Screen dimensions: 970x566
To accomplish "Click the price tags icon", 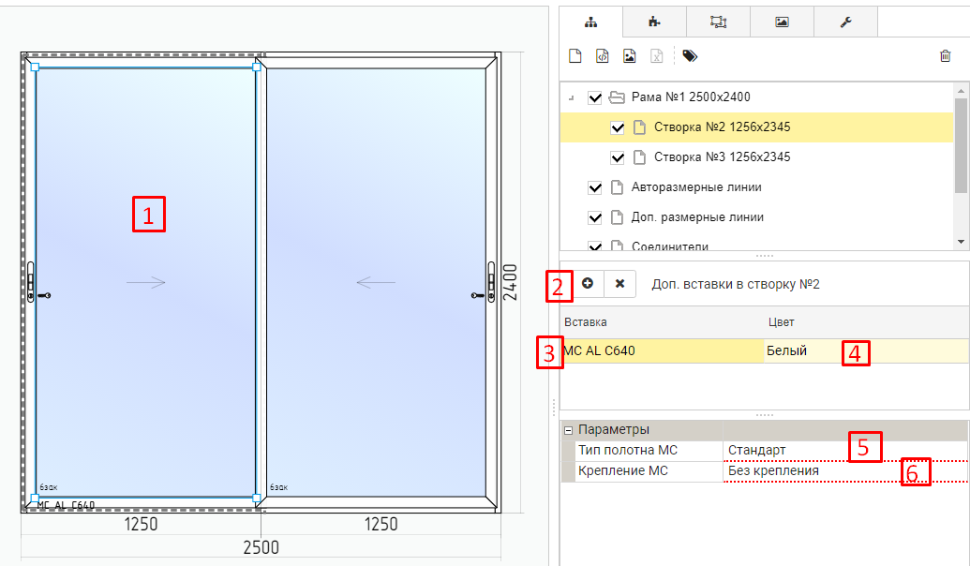I will coord(690,56).
